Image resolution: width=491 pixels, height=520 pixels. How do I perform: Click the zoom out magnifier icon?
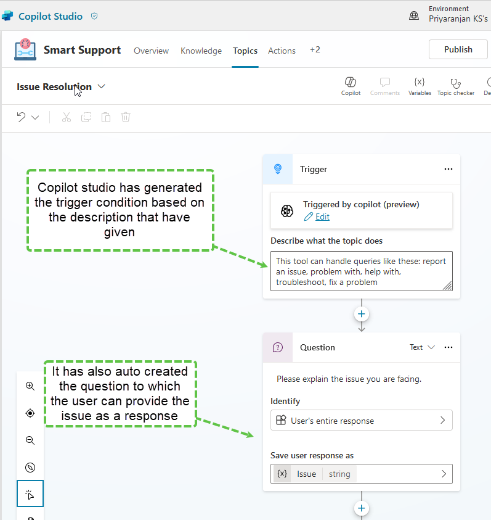tap(30, 440)
